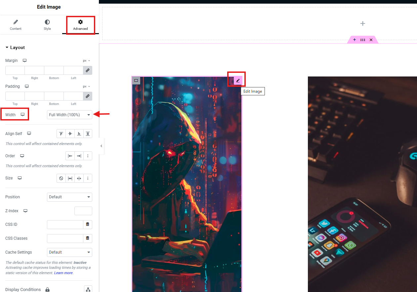Set Size to none

click(x=61, y=178)
